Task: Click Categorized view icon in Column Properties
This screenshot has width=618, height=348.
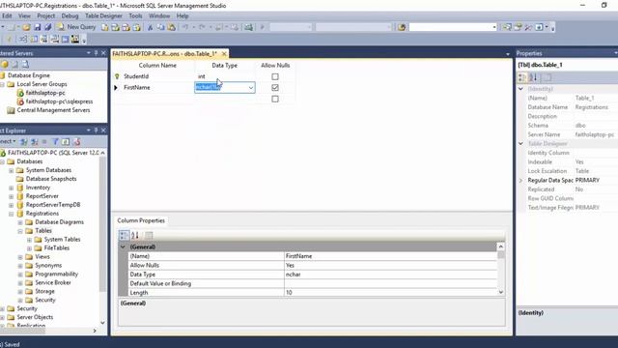Action: click(x=124, y=236)
